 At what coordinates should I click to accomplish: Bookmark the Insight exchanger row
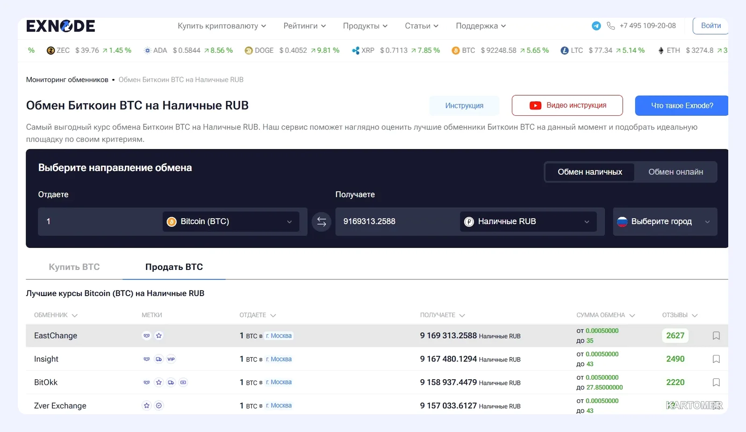[x=716, y=359]
